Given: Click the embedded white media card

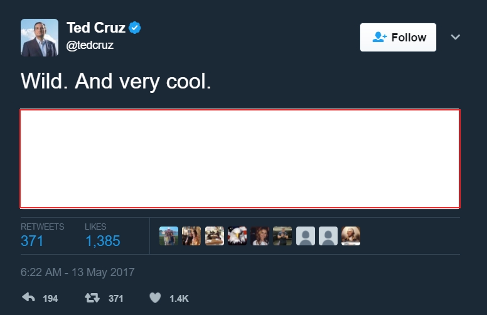Looking at the screenshot, I should pyautogui.click(x=240, y=159).
